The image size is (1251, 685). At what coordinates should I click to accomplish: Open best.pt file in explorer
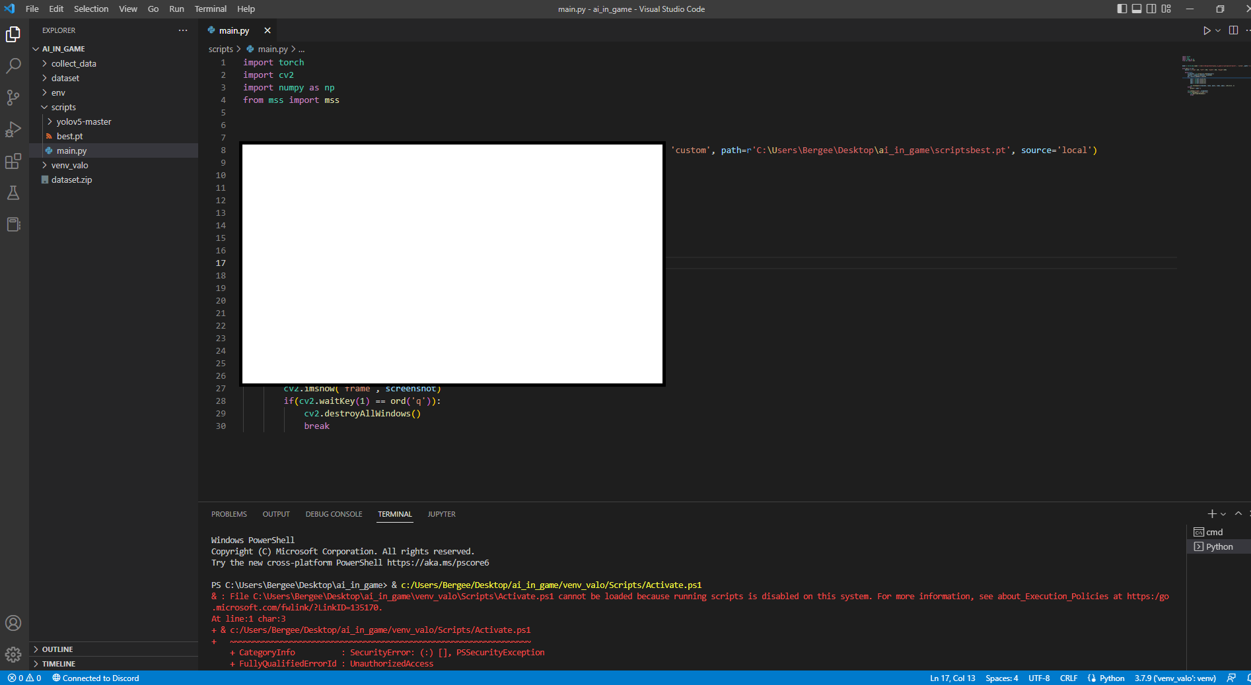pyautogui.click(x=69, y=136)
